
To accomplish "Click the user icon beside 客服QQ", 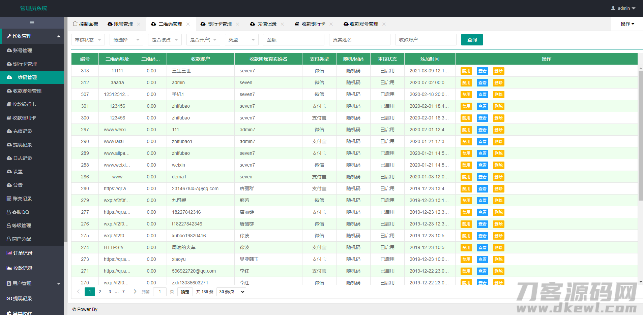I will click(x=9, y=212).
